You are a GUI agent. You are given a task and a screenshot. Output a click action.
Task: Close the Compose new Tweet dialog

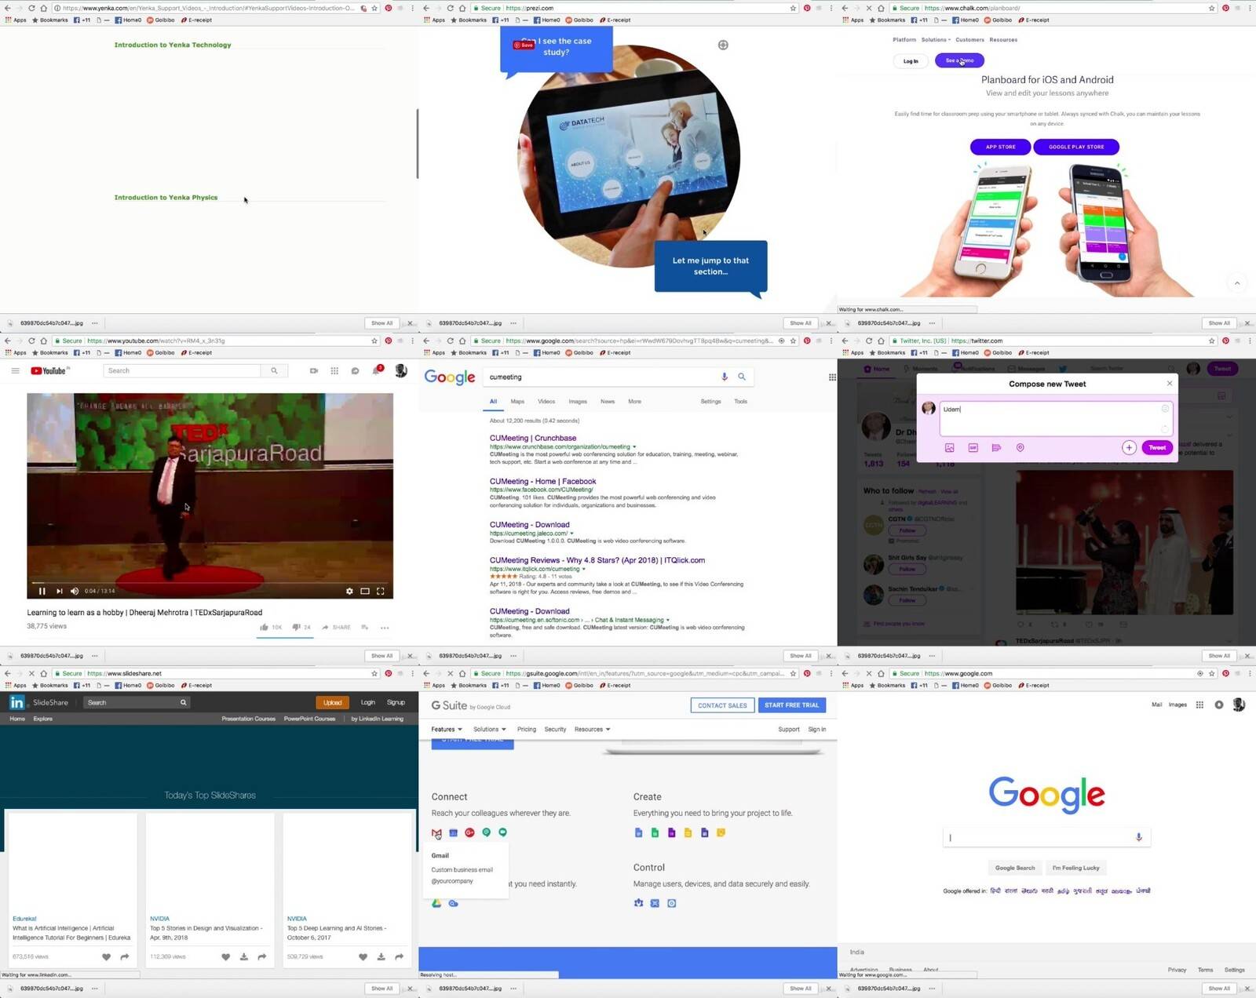coord(1170,384)
